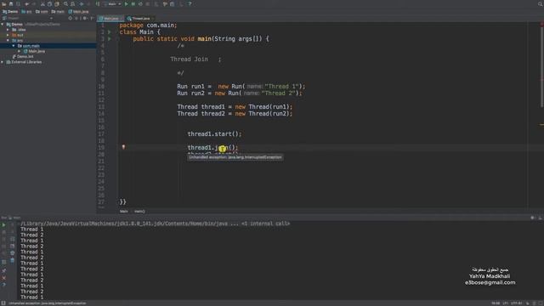Click the Main breadcrumb below the editor

pos(124,212)
